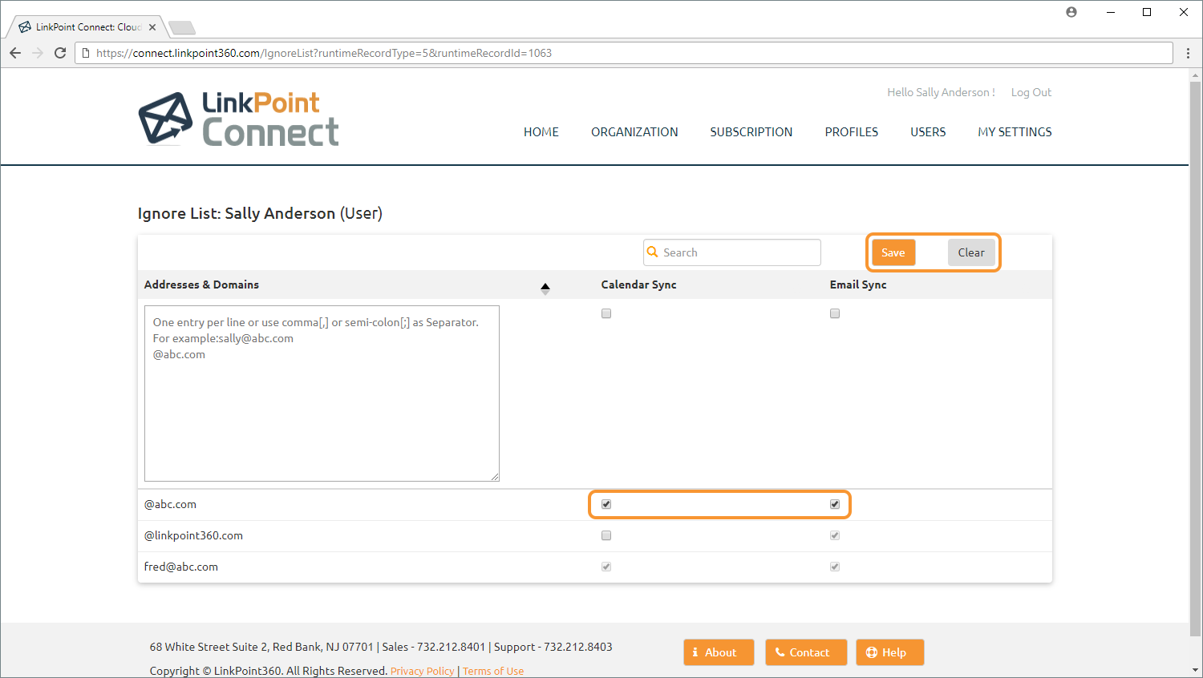Click the Chrome profile avatar icon
The image size is (1203, 678).
(x=1071, y=12)
